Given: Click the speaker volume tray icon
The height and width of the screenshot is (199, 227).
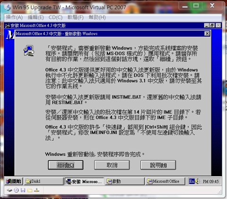Looking at the screenshot, I should pyautogui.click(x=197, y=181).
